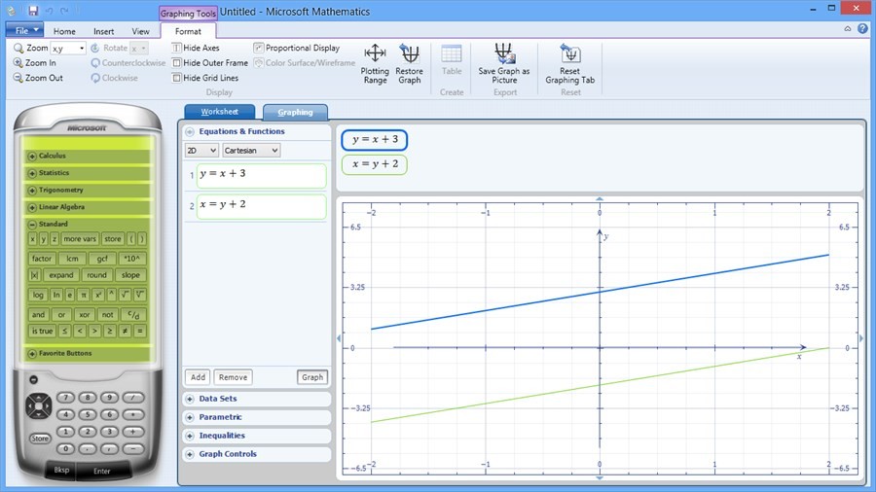Collapse the Standard calculator group
Screen dimensions: 876x492
(x=32, y=225)
